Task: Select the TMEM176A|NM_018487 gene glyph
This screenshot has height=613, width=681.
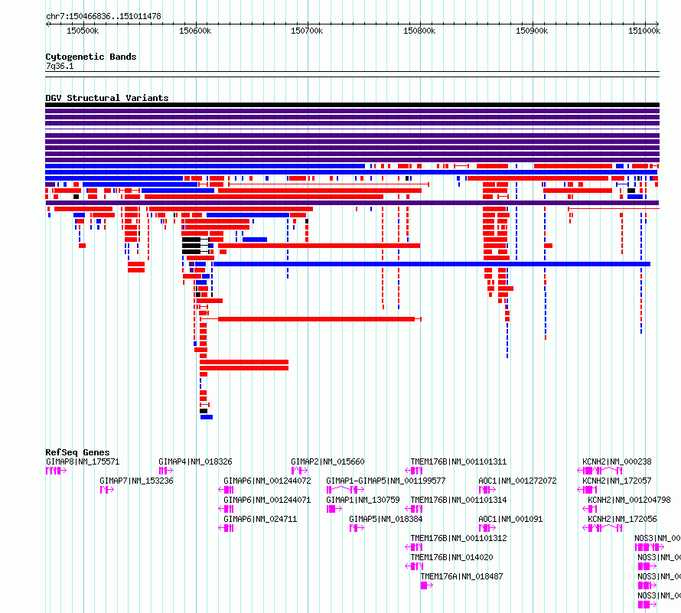Action: pos(427,585)
